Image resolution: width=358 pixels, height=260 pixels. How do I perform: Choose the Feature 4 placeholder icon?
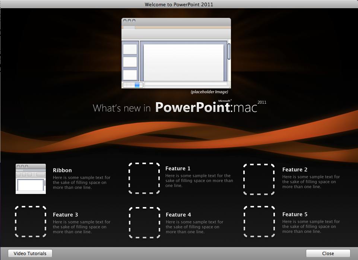tap(144, 222)
